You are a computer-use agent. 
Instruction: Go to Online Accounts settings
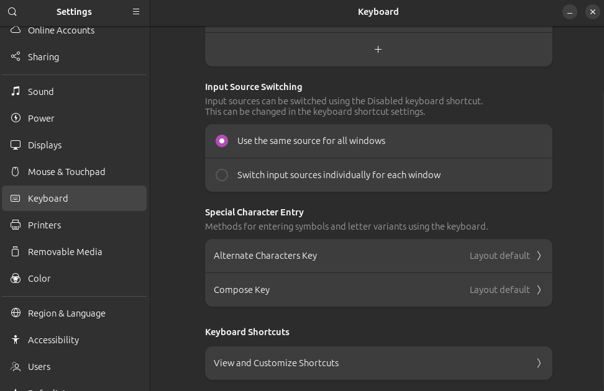[75, 30]
